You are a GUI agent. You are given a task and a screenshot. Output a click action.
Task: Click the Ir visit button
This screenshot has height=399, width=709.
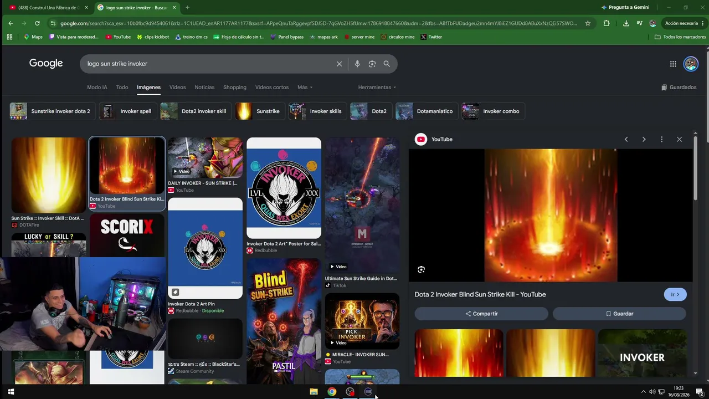pos(675,294)
